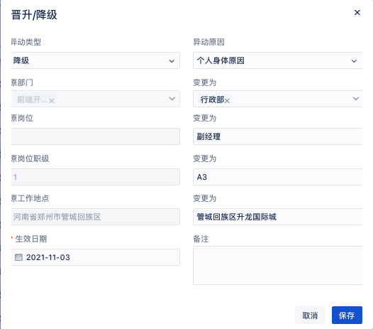The width and height of the screenshot is (373, 329).
Task: Close the 晋升/降级 dialog with the X icon
Action: [x=357, y=12]
